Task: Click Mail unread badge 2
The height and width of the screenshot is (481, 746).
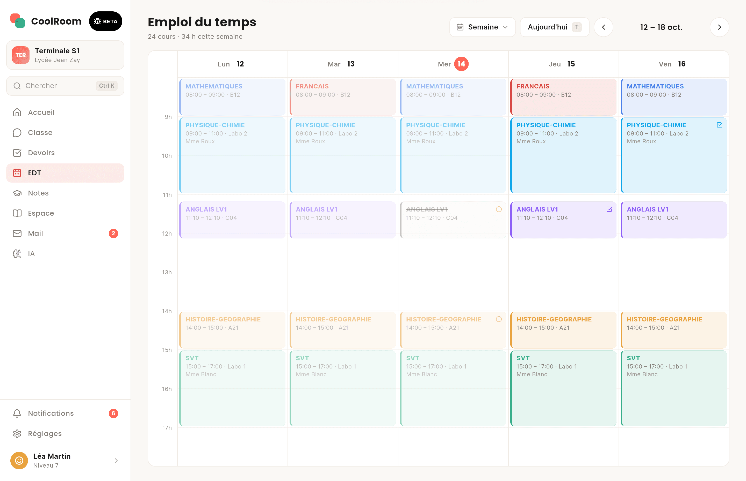Action: click(x=113, y=233)
